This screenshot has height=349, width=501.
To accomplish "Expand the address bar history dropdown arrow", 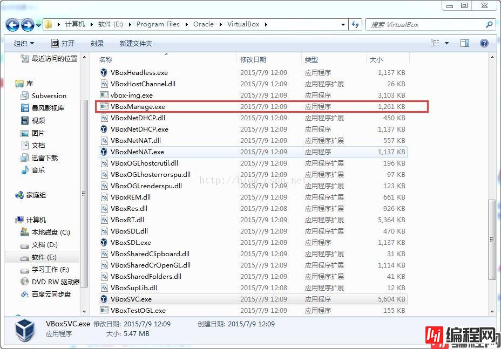I will 343,24.
